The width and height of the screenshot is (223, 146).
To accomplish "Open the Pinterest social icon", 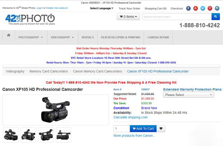I will (x=210, y=8).
